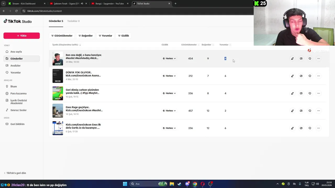Open the Gizlilik filter dropdown
The height and width of the screenshot is (188, 335).
click(x=124, y=36)
